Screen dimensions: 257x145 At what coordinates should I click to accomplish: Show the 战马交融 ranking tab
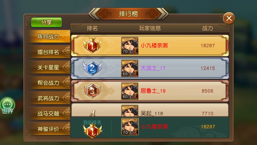[49, 113]
